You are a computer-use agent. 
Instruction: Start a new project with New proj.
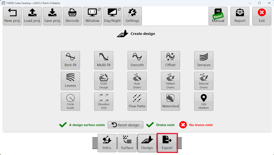tap(12, 16)
